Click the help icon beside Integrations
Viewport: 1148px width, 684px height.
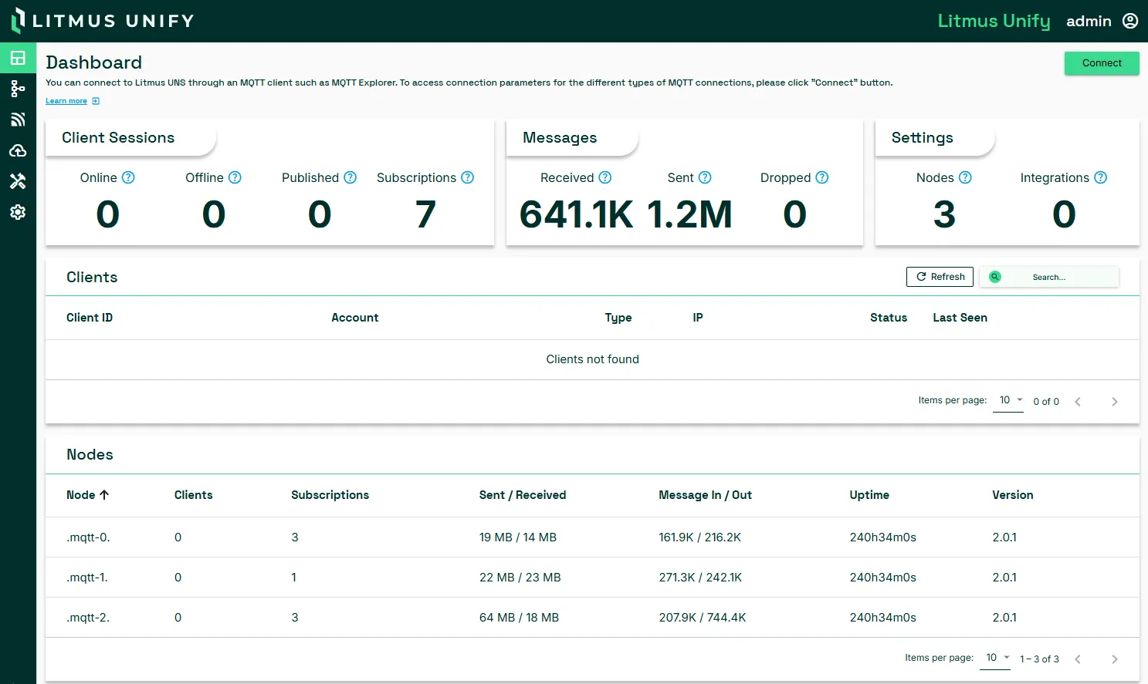(x=1101, y=177)
